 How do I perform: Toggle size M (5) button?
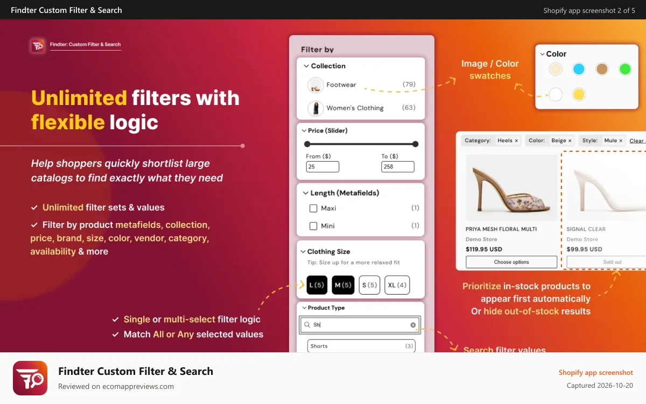(343, 285)
